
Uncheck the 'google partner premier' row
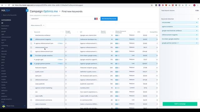tap(31, 63)
